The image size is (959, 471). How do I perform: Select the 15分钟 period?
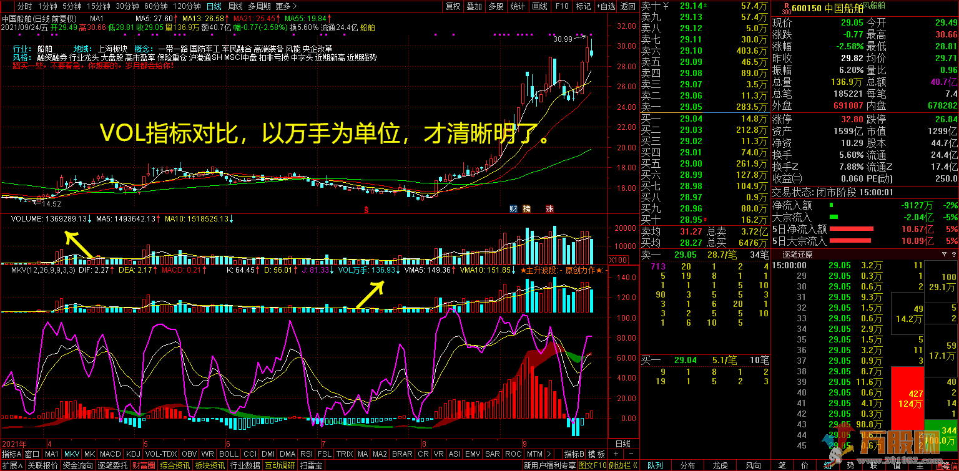pyautogui.click(x=98, y=6)
